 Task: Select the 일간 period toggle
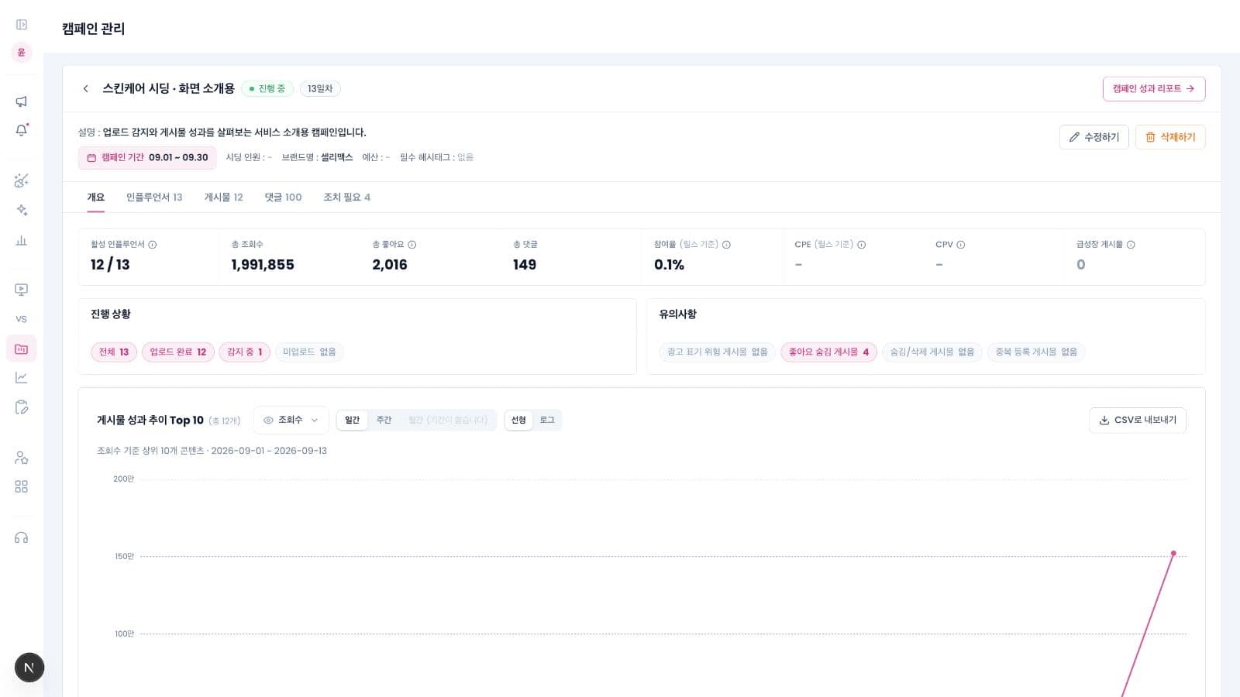353,420
